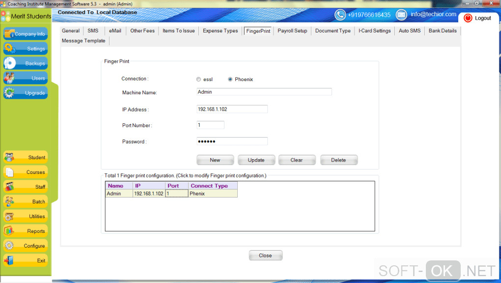Image resolution: width=501 pixels, height=283 pixels.
Task: Open the Items To Issue tab
Action: click(x=179, y=30)
